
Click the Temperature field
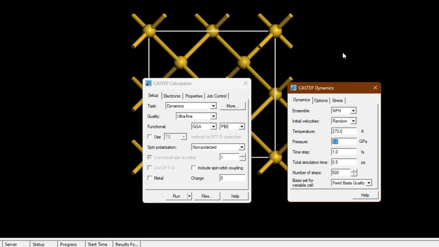pos(344,131)
